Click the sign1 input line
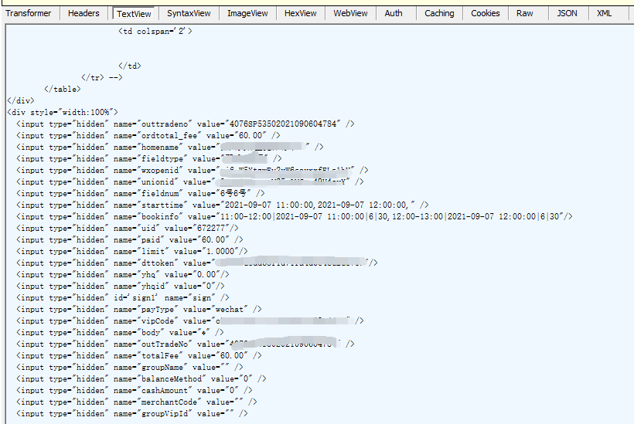This screenshot has height=424, width=634. click(x=122, y=298)
